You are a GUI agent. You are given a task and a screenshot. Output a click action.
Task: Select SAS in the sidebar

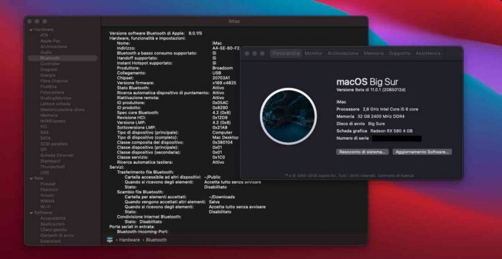pos(44,132)
